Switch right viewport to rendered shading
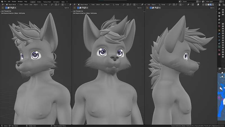Viewport: 225px width, 127px height. coord(213,5)
